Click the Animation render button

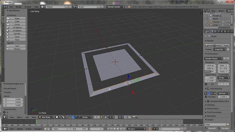click(x=217, y=45)
